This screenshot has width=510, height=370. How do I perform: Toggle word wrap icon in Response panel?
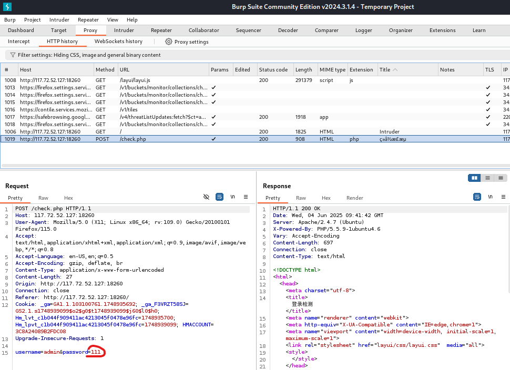click(477, 197)
